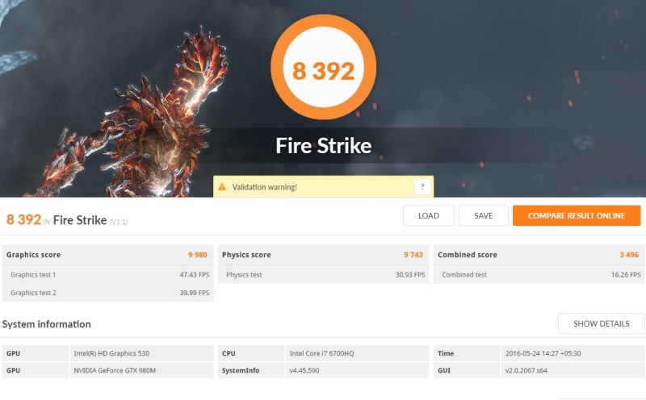Click the CPU label cell
The width and height of the screenshot is (646, 400).
click(251, 353)
